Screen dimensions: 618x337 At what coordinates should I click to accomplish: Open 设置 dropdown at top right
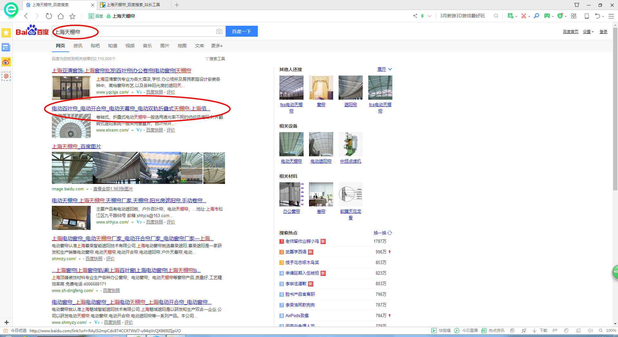tap(588, 32)
